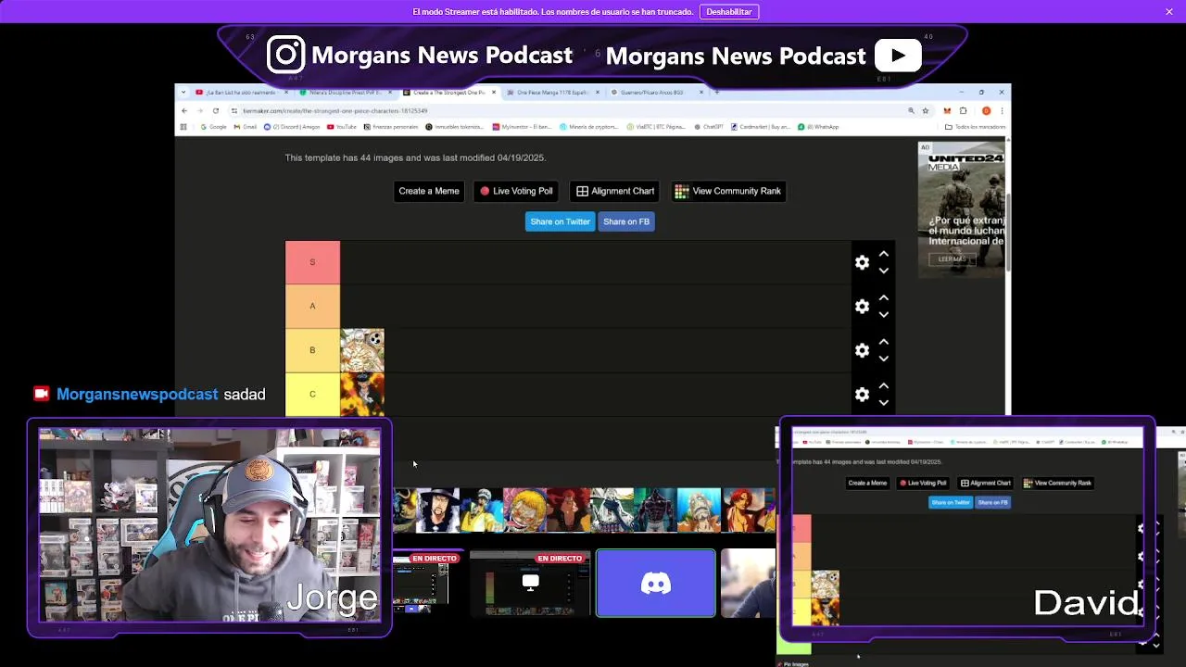Open settings gear for the C tier row

tap(862, 395)
